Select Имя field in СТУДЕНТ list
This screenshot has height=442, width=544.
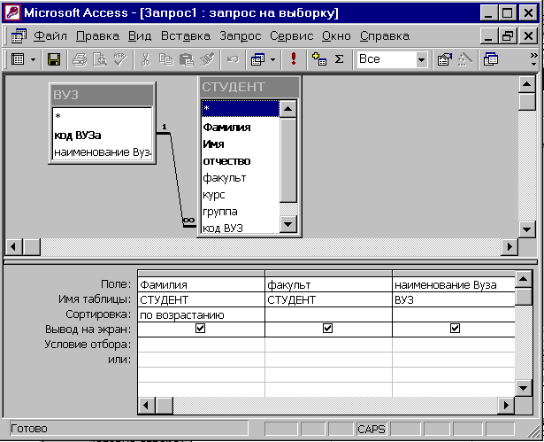240,143
